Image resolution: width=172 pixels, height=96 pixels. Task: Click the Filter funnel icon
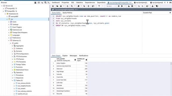click(x=99, y=6)
